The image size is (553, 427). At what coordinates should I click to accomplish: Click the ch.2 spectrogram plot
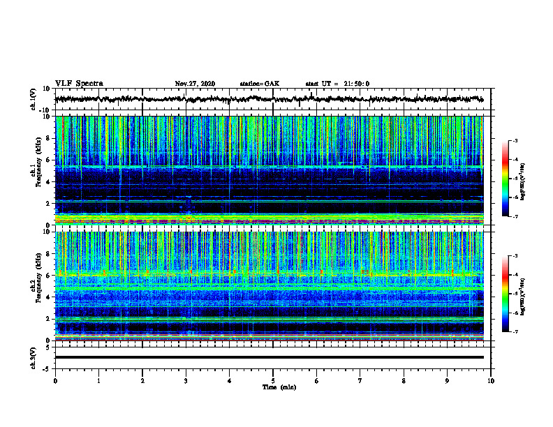click(270, 286)
